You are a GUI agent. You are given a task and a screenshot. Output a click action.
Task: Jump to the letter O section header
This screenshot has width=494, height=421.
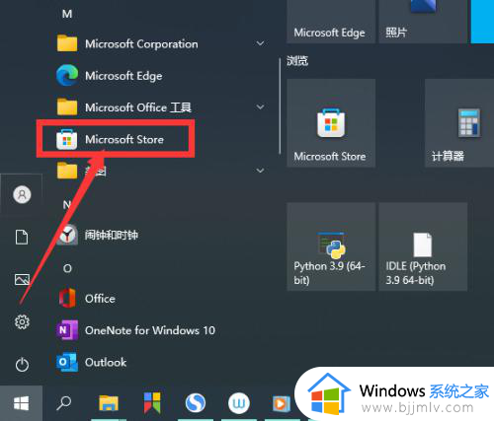coord(67,268)
